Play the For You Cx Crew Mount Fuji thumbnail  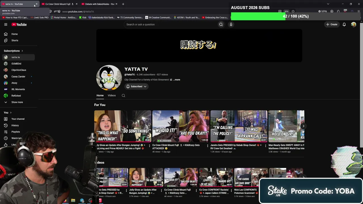point(181,126)
